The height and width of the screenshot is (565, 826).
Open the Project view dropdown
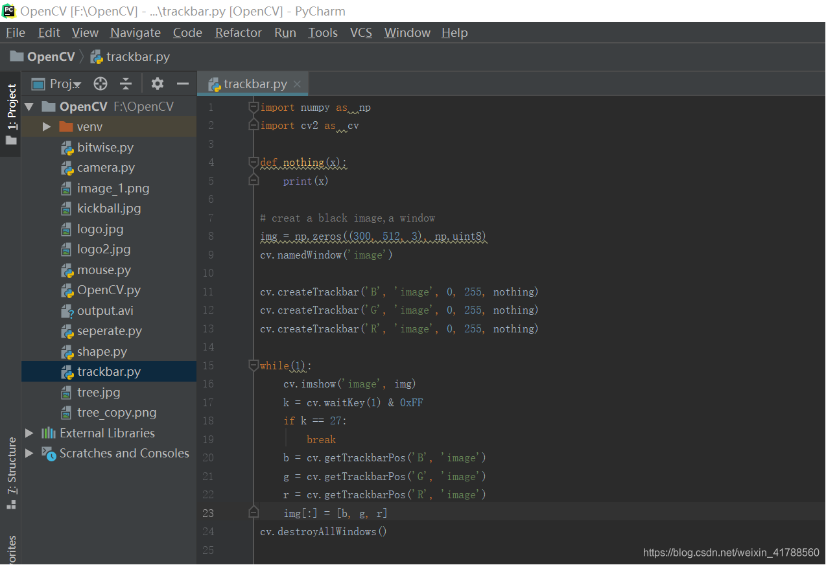point(56,84)
